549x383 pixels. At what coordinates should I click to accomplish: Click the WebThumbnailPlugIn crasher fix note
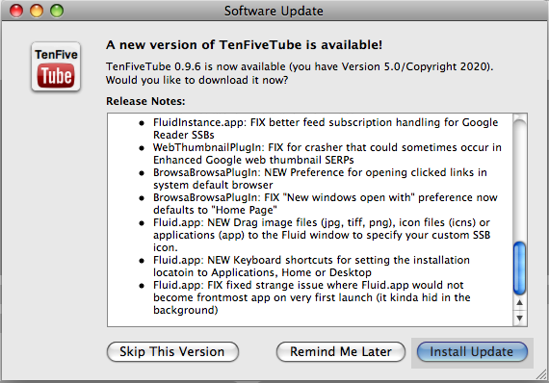327,154
